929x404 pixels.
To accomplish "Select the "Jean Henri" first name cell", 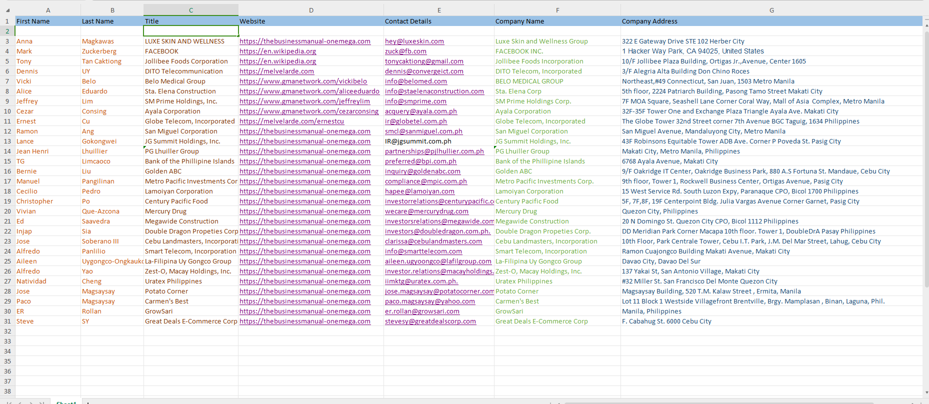I will tap(48, 151).
